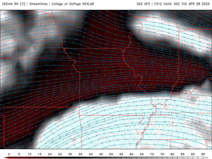The image size is (212, 159).
Task: Click the "60" value on the legend
Action: (x=131, y=154)
